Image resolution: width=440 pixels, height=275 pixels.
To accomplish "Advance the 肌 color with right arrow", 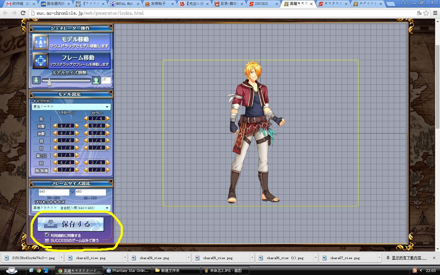I will click(x=108, y=119).
